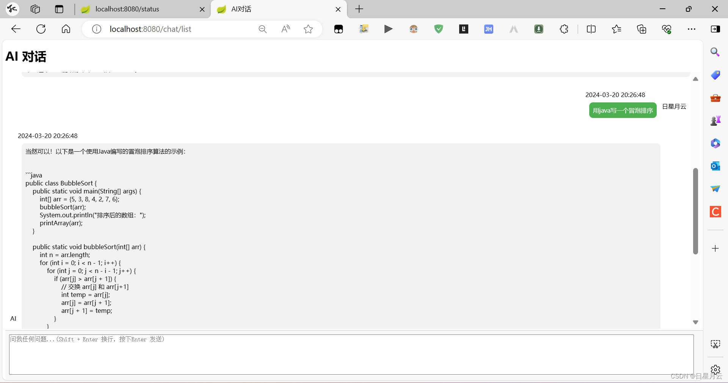Click the user message 用java写一个冒泡排序
This screenshot has height=383, width=728.
623,110
